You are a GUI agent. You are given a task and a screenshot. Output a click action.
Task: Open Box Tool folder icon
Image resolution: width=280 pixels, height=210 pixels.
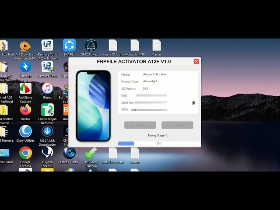coord(3,45)
